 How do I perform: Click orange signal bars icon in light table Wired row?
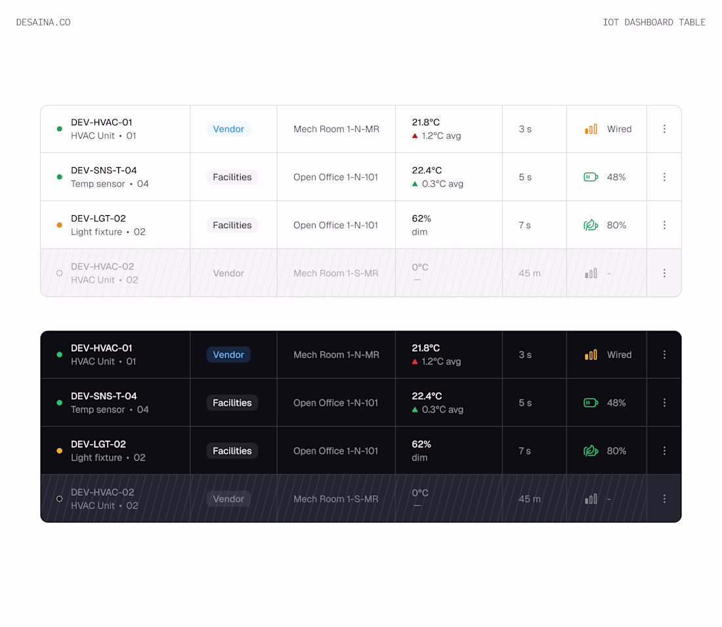point(591,129)
